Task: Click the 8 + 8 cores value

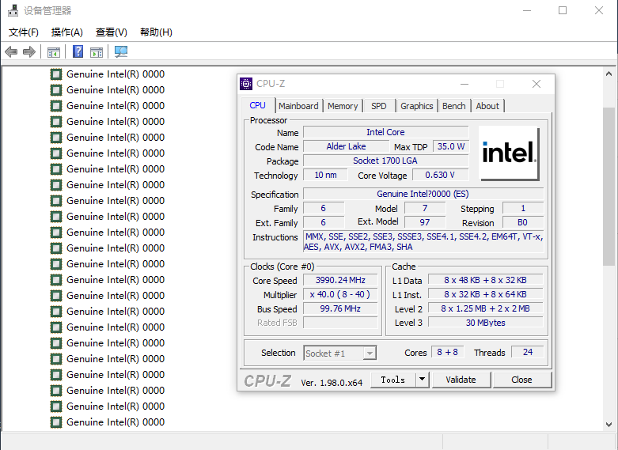Action: (447, 352)
